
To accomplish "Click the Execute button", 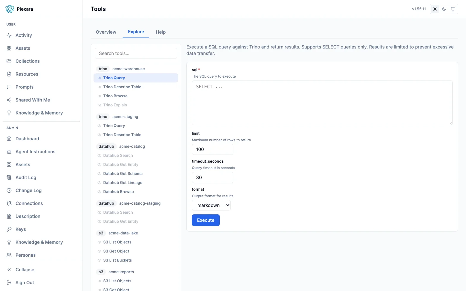I will 206,220.
